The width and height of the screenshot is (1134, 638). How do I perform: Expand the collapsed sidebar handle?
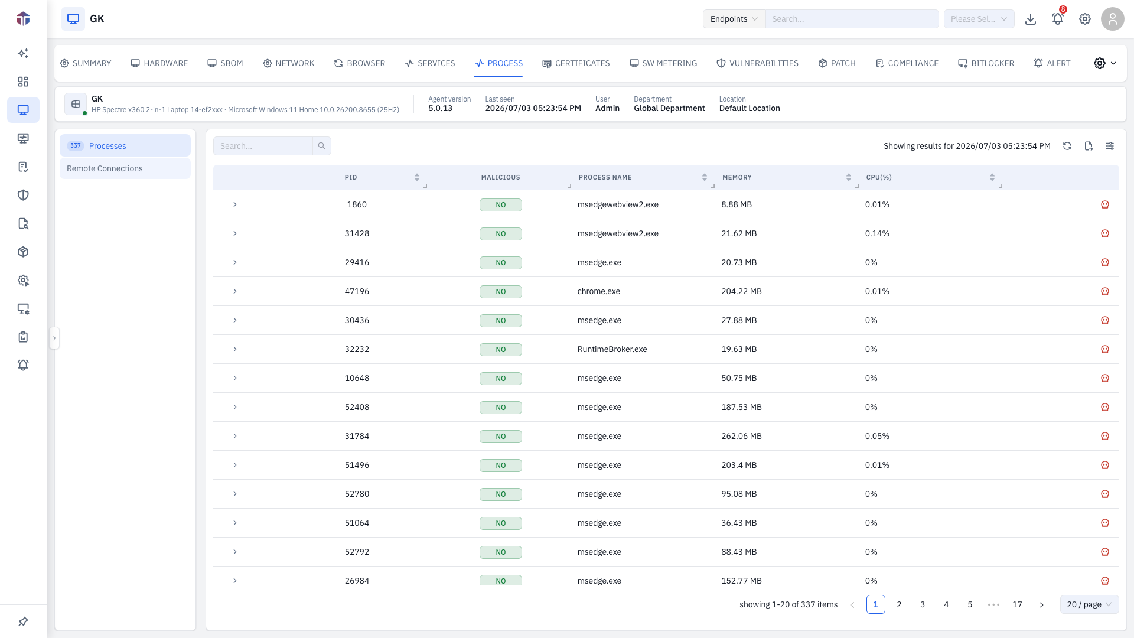coord(54,338)
